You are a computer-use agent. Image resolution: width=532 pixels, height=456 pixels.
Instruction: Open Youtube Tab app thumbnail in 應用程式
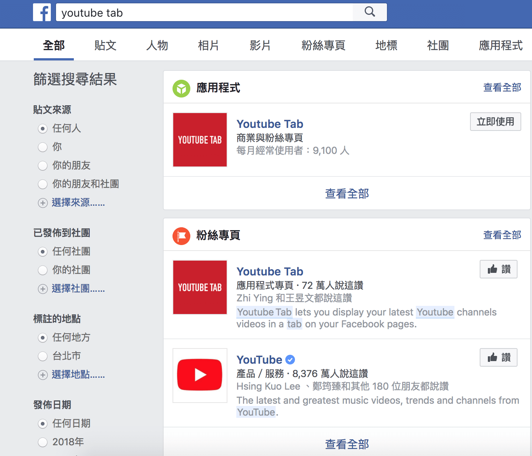pos(200,140)
